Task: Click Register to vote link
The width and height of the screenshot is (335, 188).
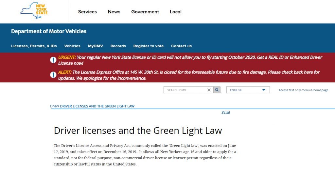Action: point(149,46)
